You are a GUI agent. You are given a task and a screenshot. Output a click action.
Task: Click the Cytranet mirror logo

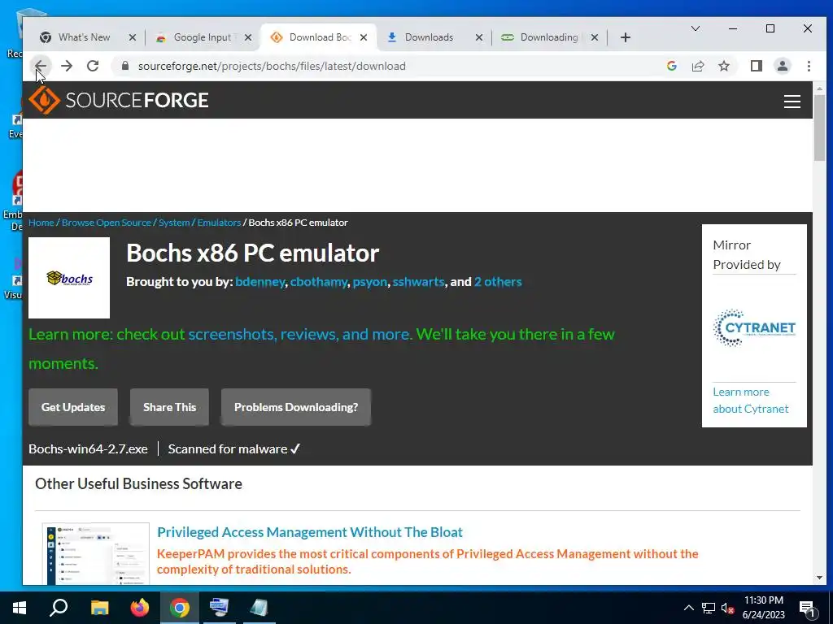point(754,328)
